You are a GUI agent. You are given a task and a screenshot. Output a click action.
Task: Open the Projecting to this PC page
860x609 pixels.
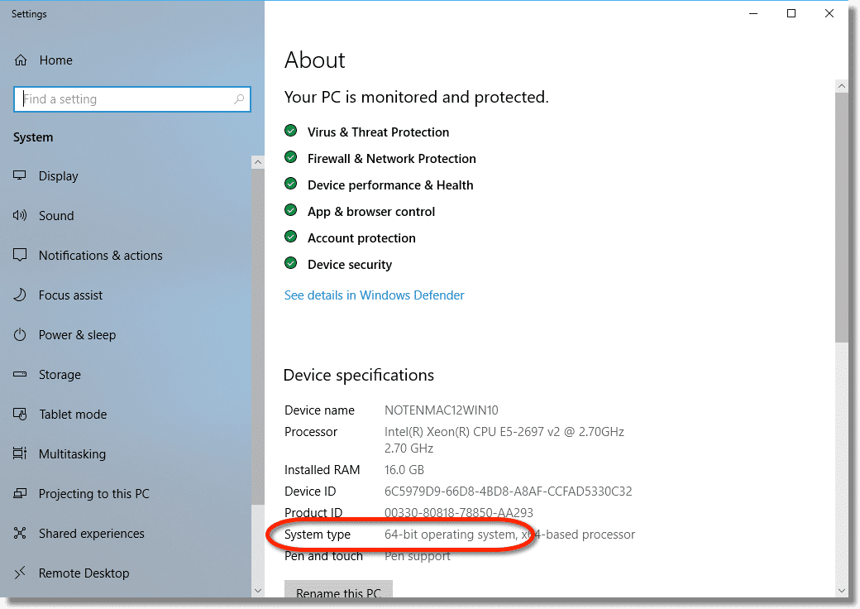[x=93, y=494]
